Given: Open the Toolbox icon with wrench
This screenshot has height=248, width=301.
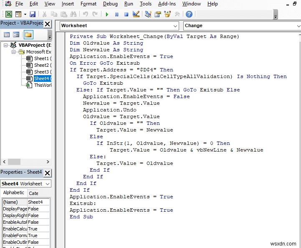Looking at the screenshot, I should click(x=177, y=14).
